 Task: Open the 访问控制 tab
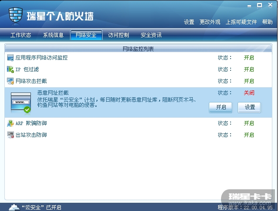(x=118, y=35)
